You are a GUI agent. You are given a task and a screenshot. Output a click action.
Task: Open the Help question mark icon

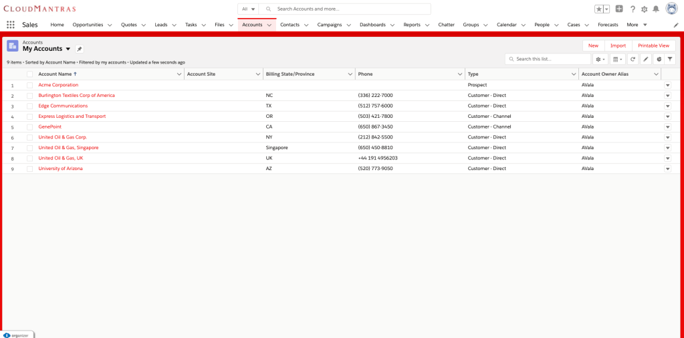point(632,9)
